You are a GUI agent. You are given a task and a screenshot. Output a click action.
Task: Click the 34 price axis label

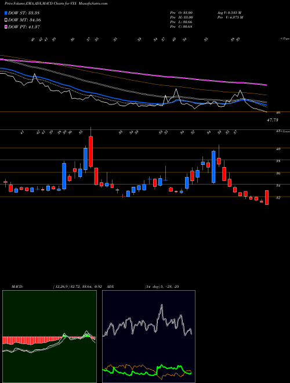[278, 186]
